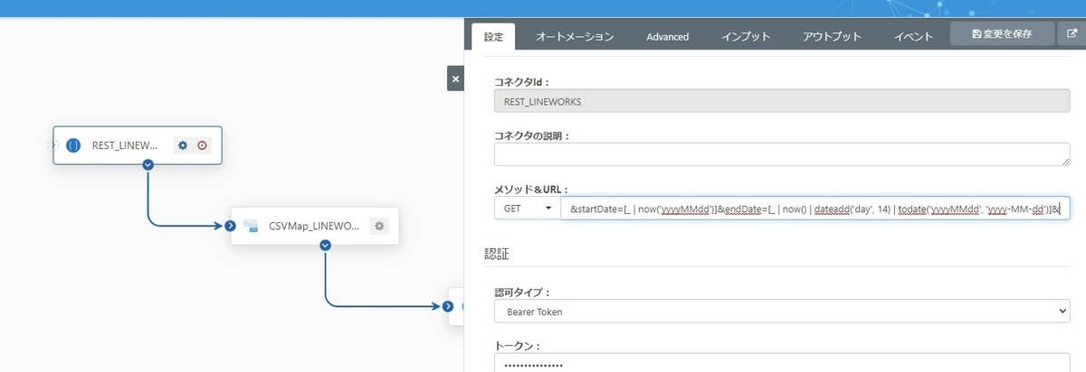Close the settings panel with the X

tap(455, 79)
